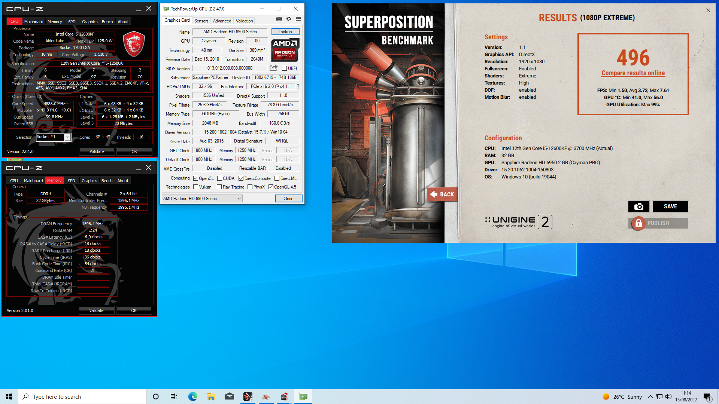Open Cortana circle icon on taskbar
The image size is (719, 404).
(156, 397)
